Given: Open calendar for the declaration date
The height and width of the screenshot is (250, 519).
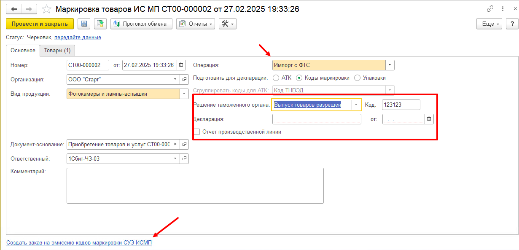Looking at the screenshot, I should click(429, 119).
